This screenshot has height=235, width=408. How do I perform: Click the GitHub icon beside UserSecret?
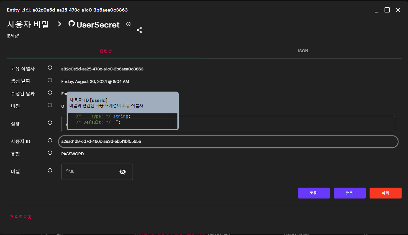coord(72,24)
